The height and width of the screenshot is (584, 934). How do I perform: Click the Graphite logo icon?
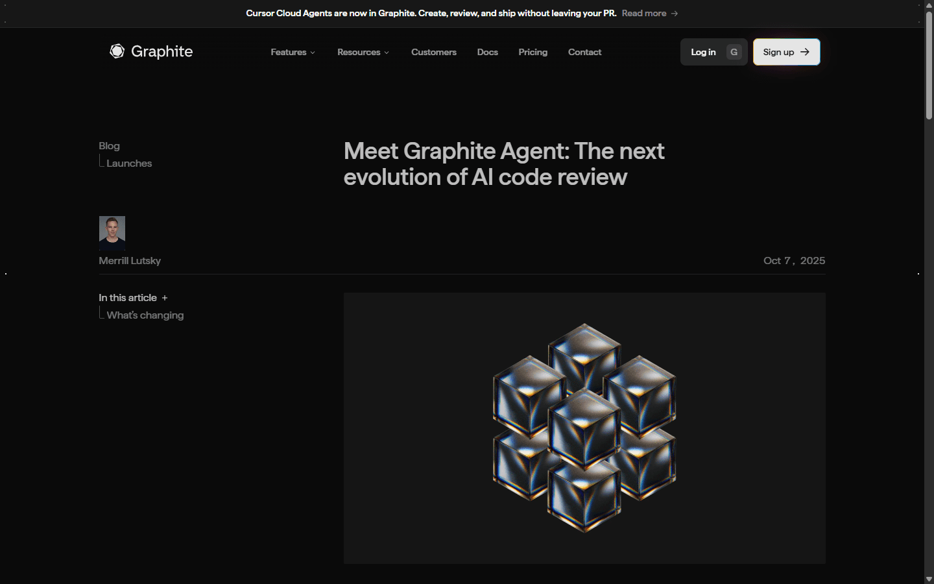(x=117, y=51)
